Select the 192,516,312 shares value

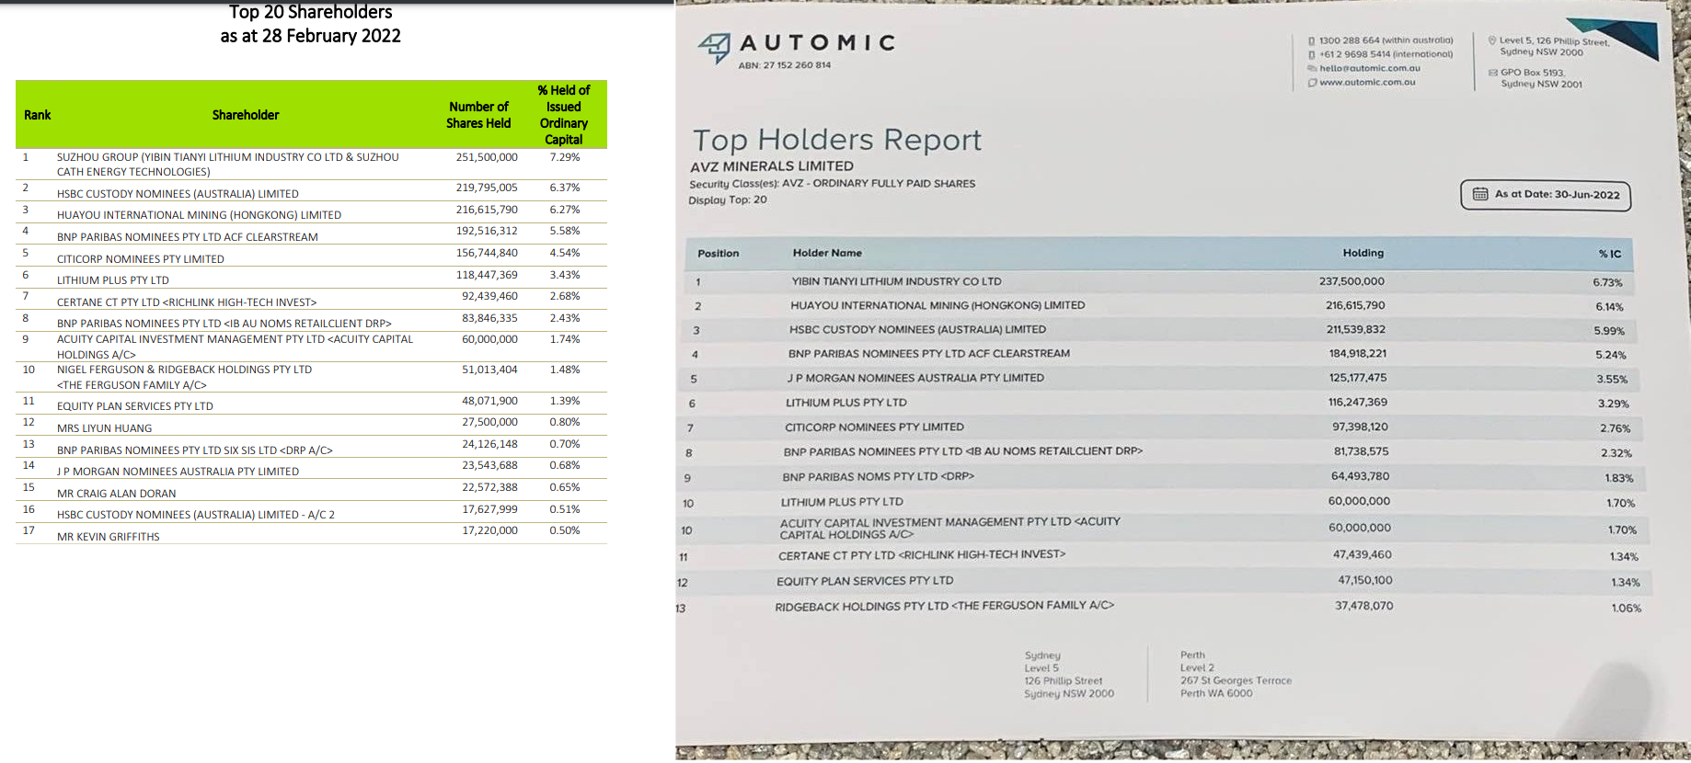487,231
